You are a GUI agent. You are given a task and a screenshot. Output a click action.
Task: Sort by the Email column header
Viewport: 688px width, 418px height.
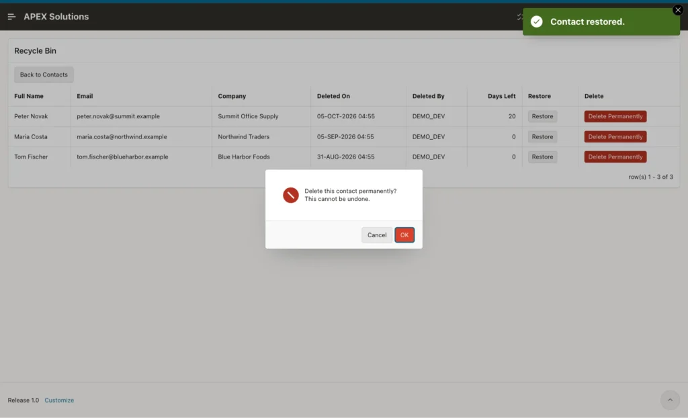tap(85, 96)
